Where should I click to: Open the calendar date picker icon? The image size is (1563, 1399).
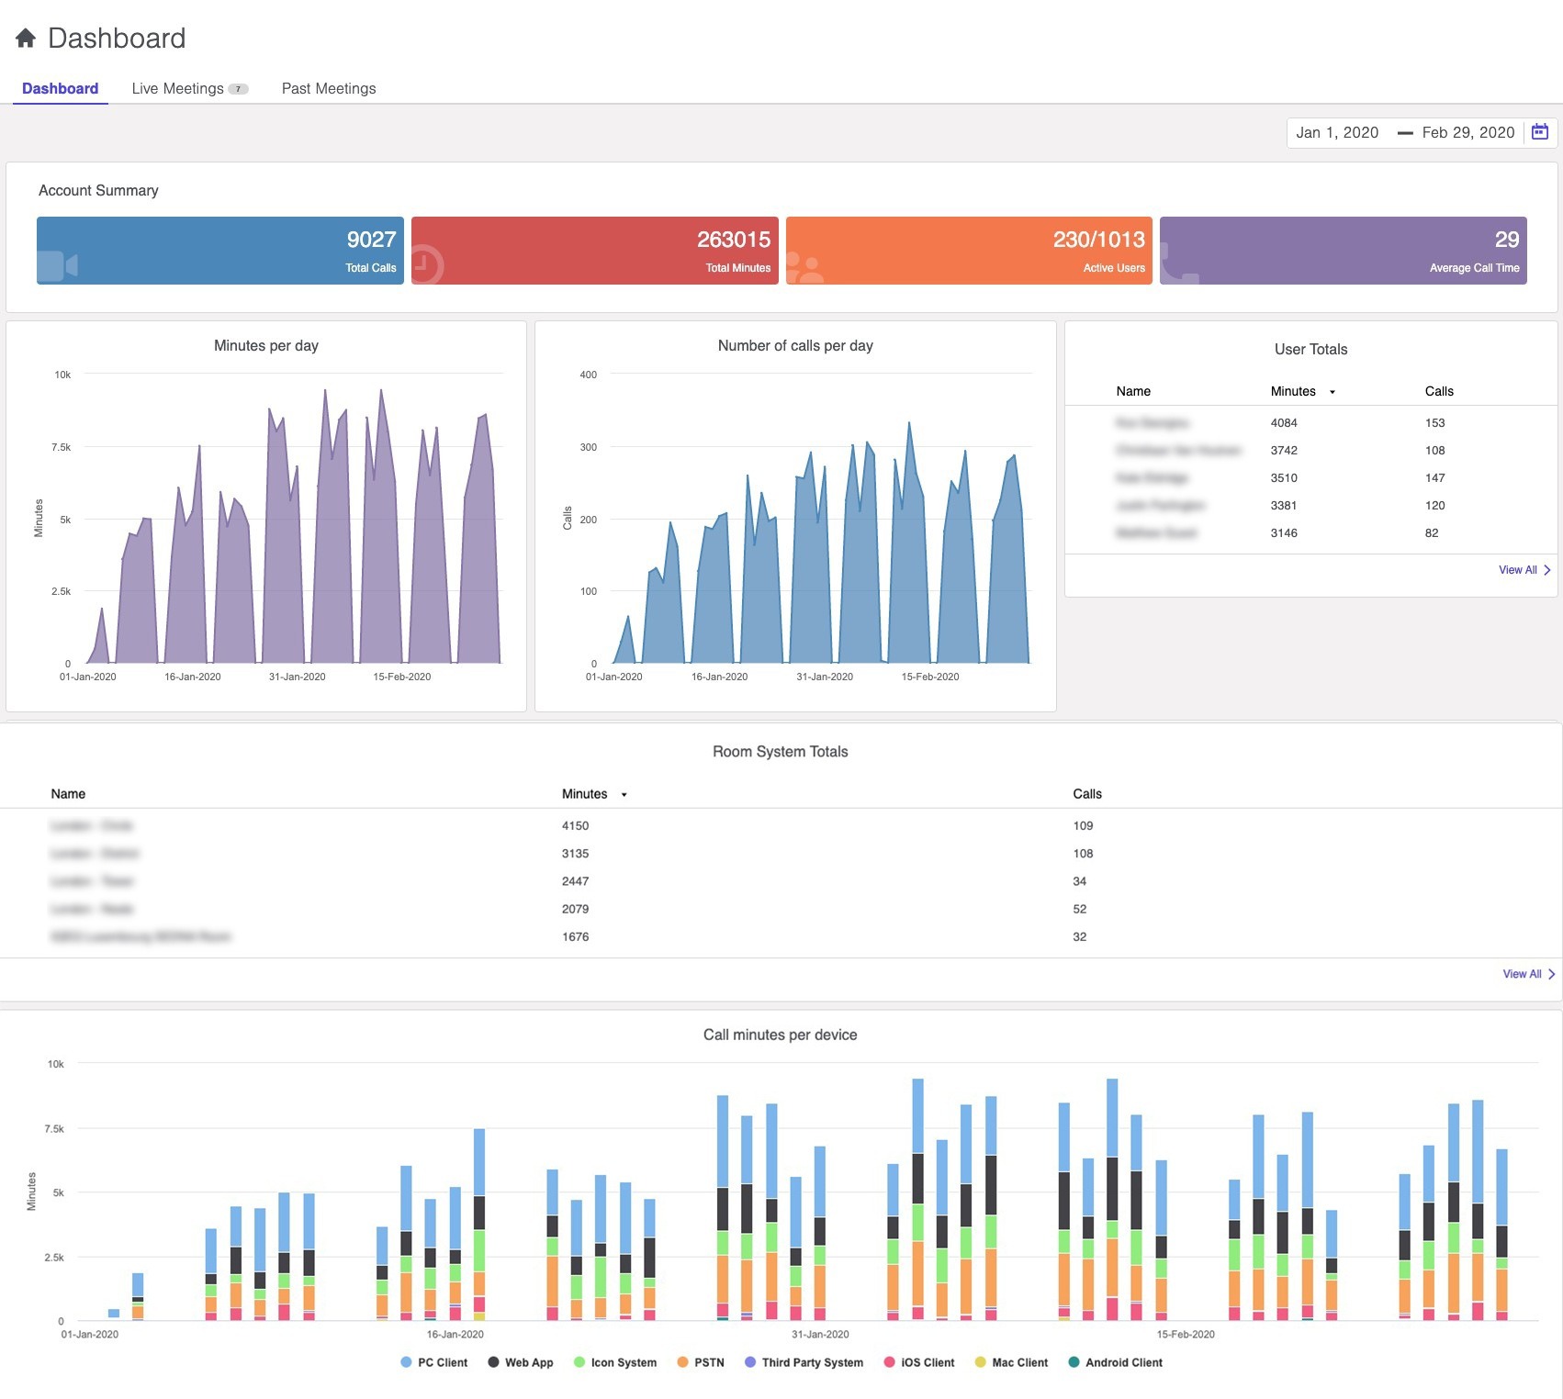click(x=1540, y=132)
